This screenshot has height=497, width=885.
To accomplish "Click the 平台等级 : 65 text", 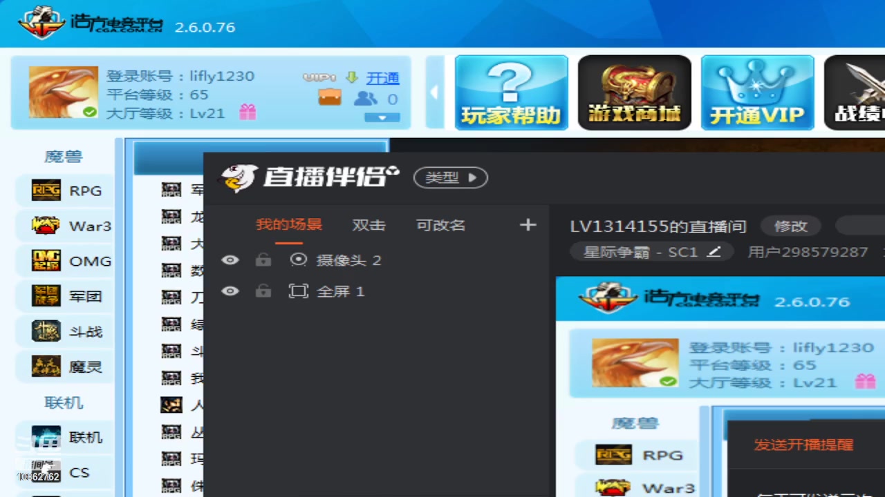I will pos(157,95).
